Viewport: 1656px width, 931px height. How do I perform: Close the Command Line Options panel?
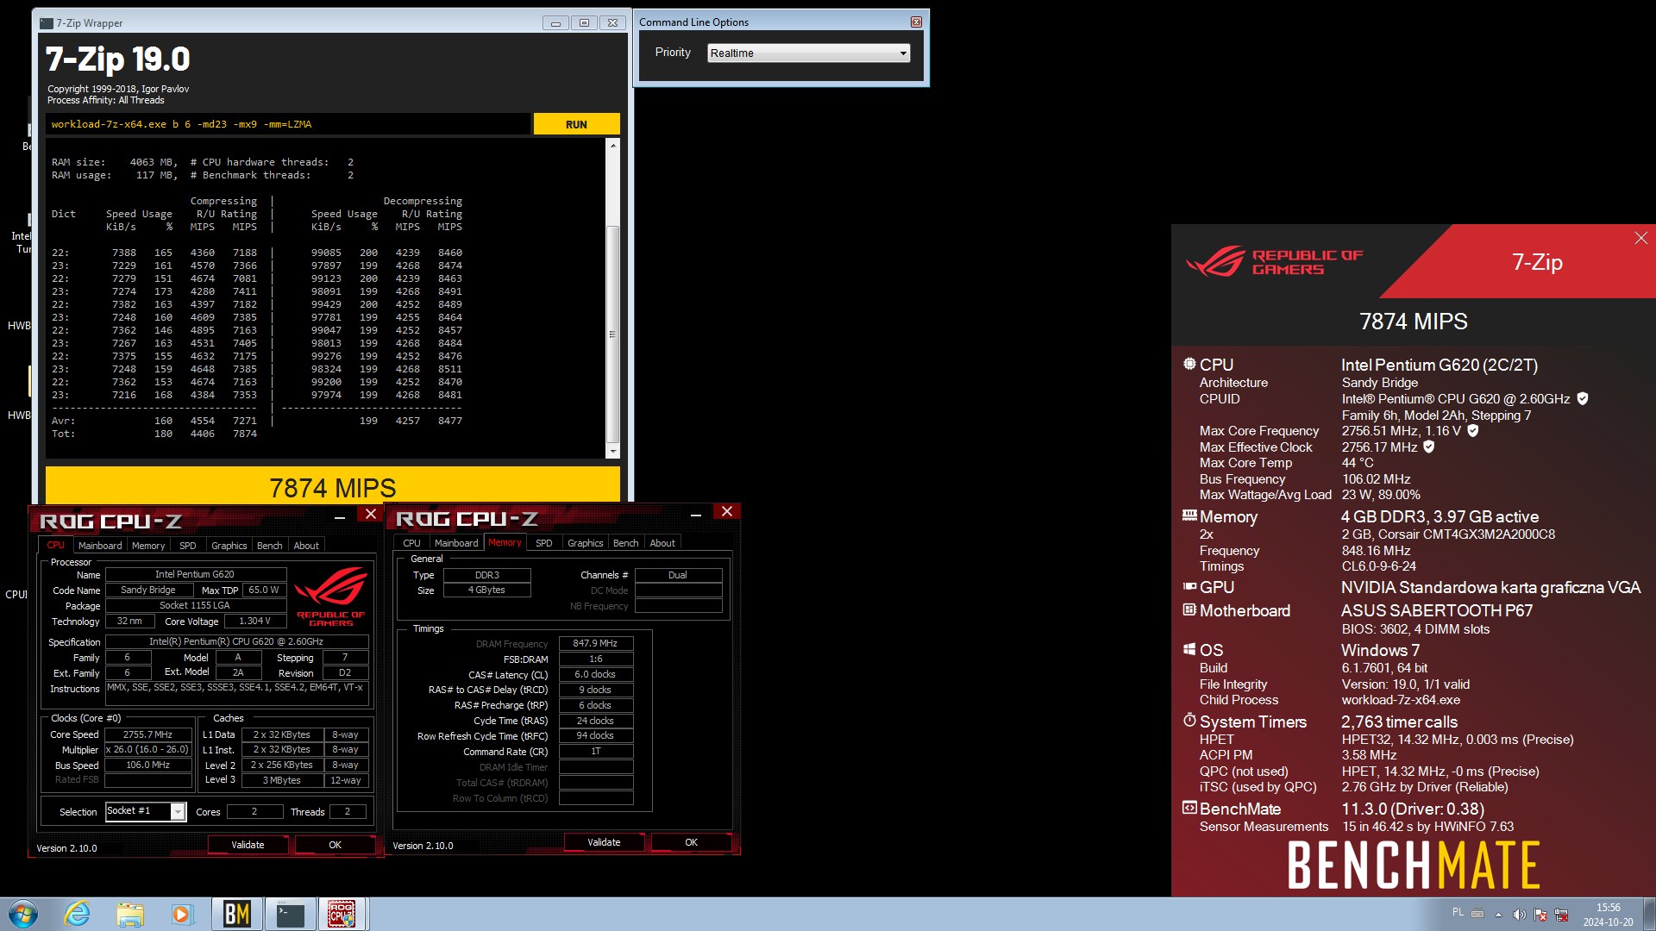[x=916, y=22]
